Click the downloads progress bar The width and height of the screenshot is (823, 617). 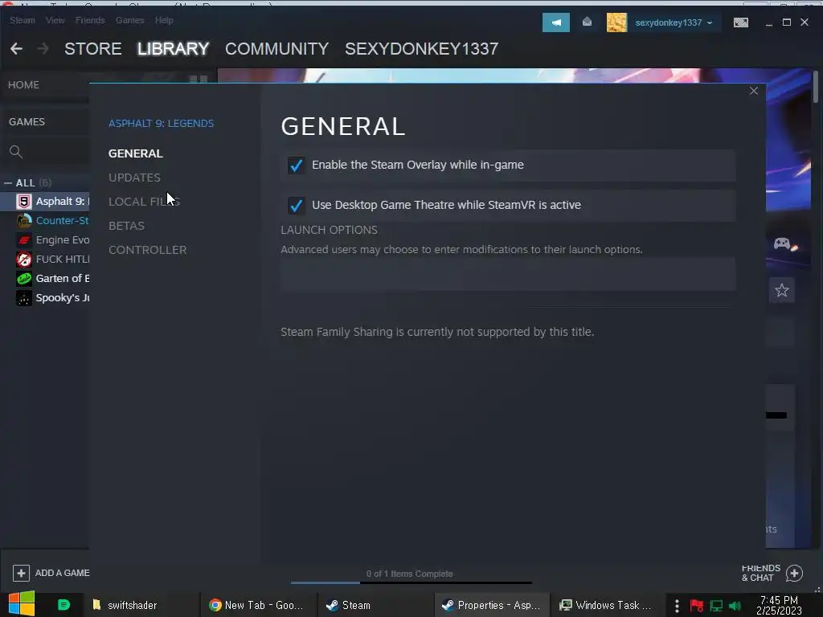[x=411, y=582]
